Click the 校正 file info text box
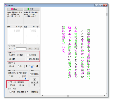The width and height of the screenshot is (114, 101). point(32,18)
